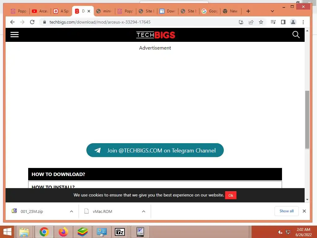The height and width of the screenshot is (238, 317).
Task: Click the page vertical scrollbar thumb
Action: click(307, 119)
